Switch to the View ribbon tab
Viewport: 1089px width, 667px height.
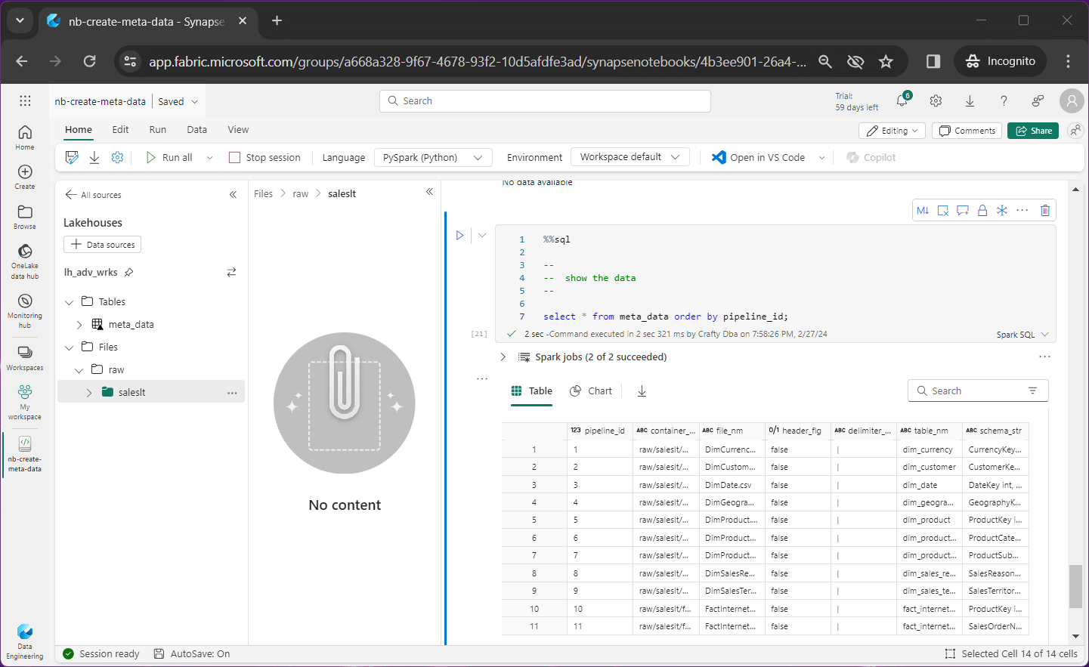coord(238,130)
